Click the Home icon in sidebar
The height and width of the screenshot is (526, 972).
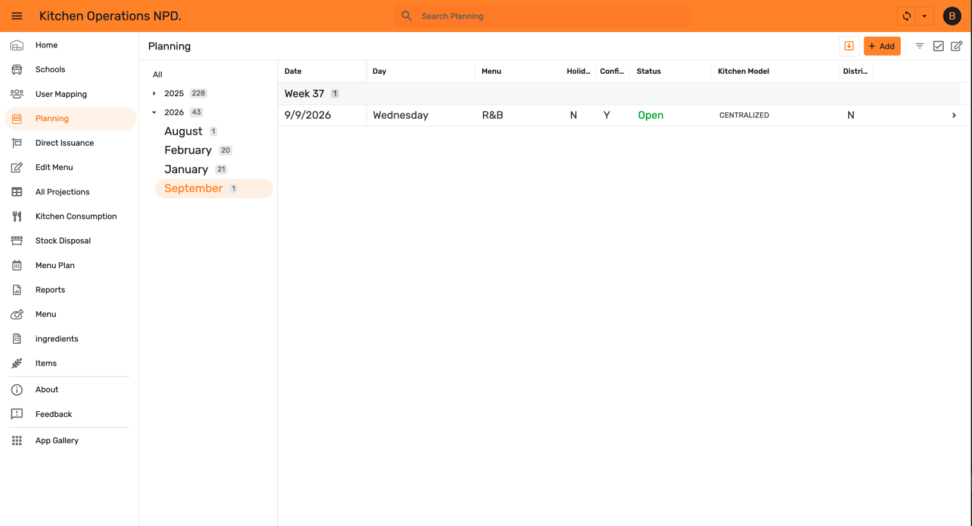[17, 46]
